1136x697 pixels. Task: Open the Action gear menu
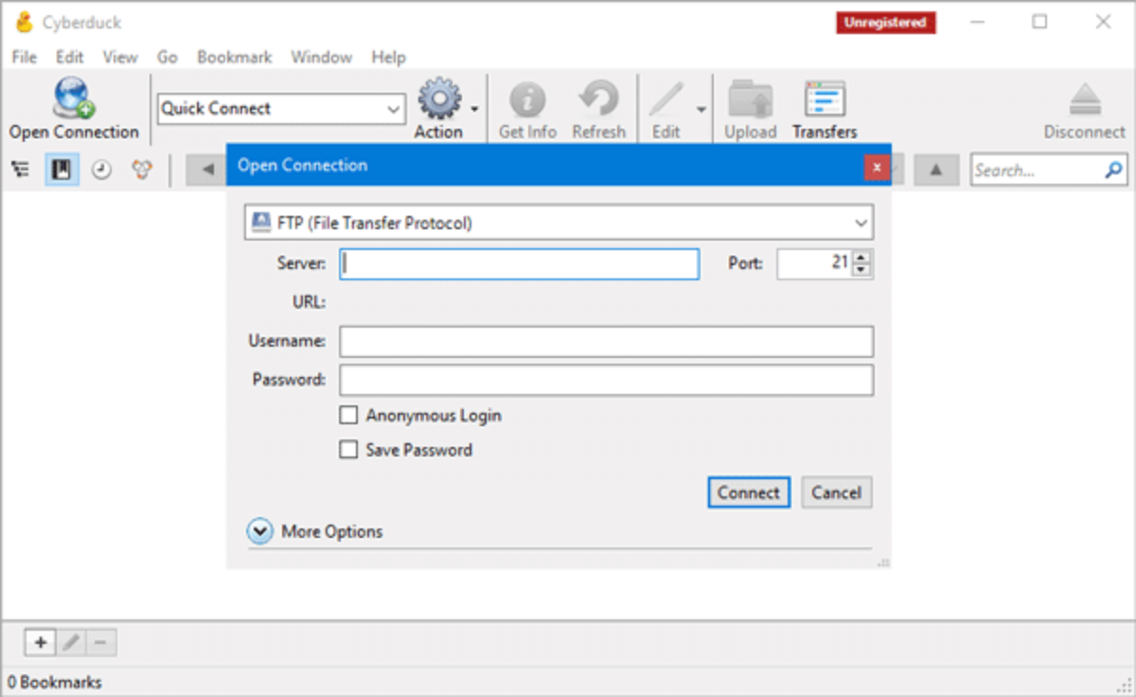tap(439, 98)
